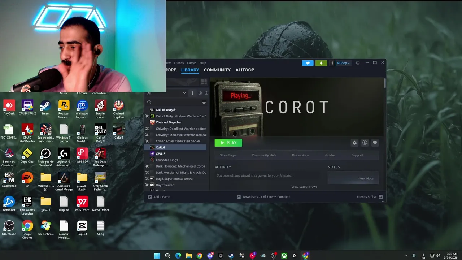Open the ALITOOP profile tab
This screenshot has height=260, width=462.
pyautogui.click(x=245, y=70)
